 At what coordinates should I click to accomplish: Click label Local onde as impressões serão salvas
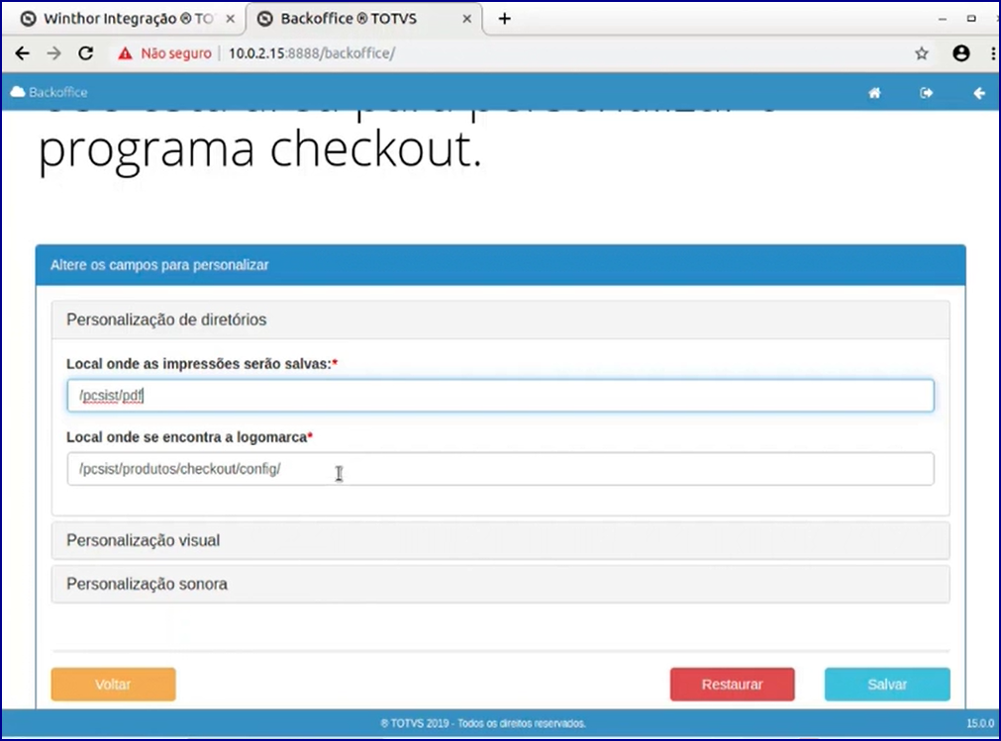pyautogui.click(x=202, y=364)
